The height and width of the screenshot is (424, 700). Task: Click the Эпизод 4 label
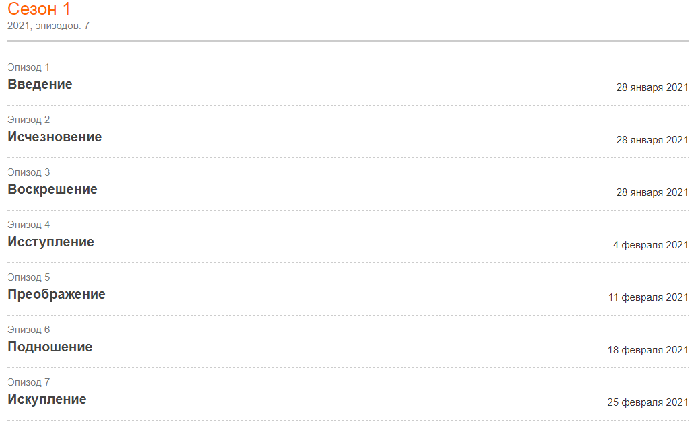[x=28, y=225]
